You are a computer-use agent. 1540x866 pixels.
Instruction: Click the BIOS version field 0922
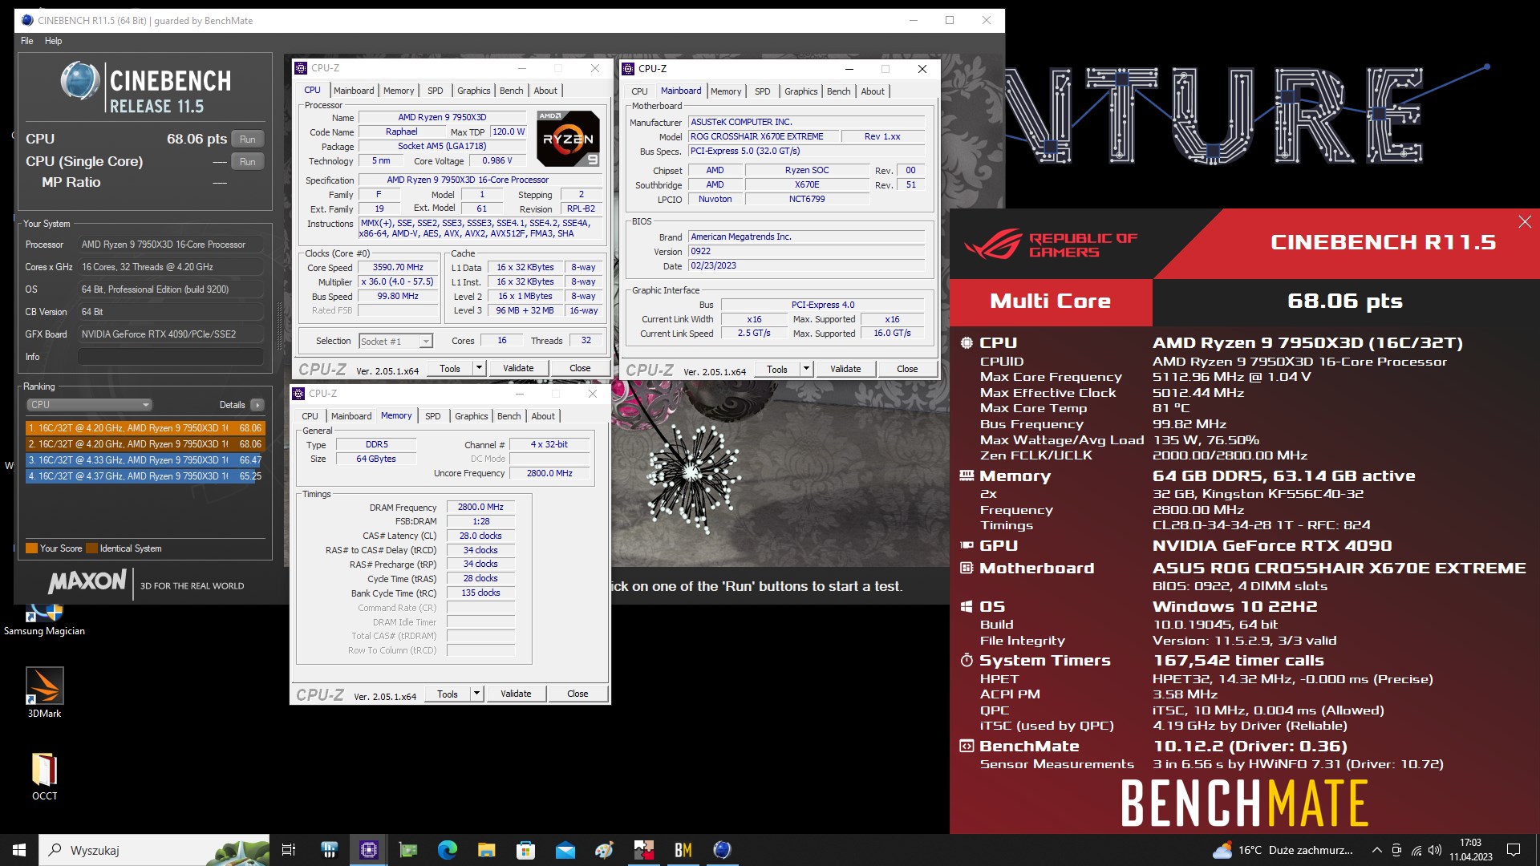(806, 251)
